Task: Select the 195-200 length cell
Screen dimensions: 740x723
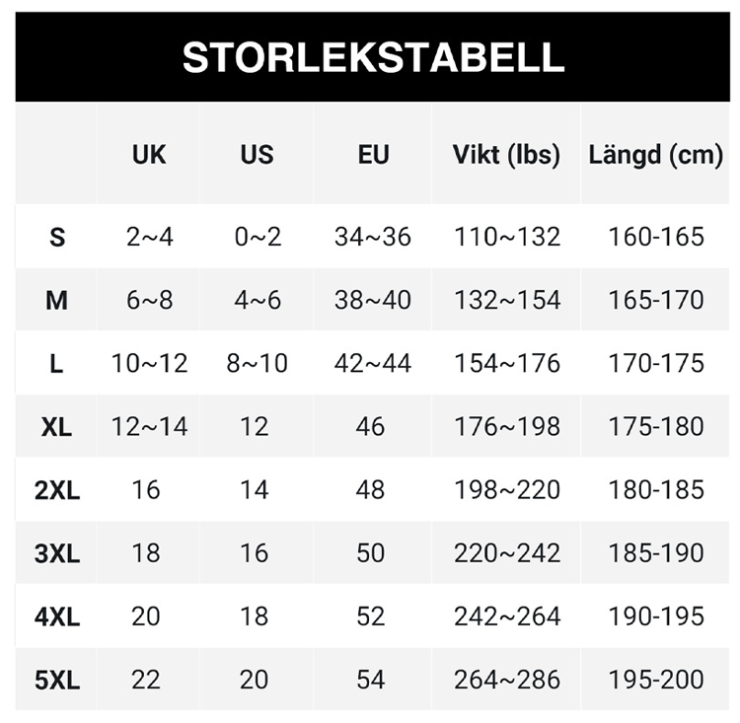Action: 656,679
